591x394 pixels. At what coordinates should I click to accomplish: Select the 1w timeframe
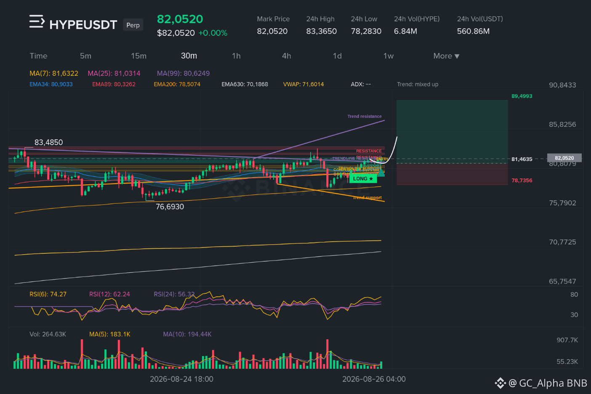(389, 56)
